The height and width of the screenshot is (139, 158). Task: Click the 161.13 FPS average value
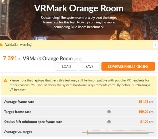[146, 102]
